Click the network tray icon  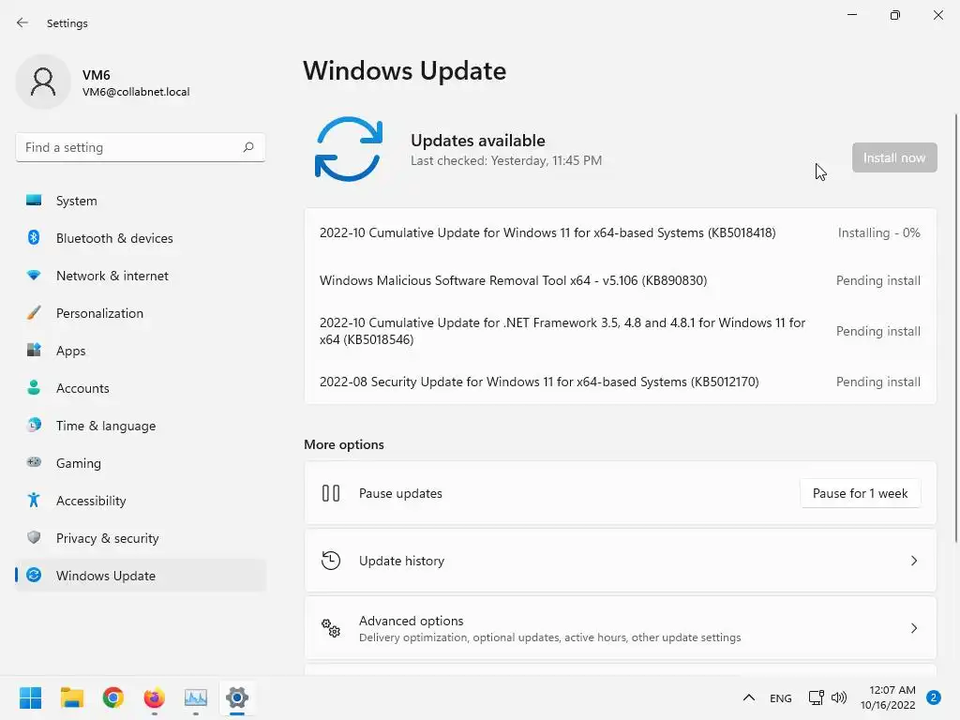pos(816,697)
